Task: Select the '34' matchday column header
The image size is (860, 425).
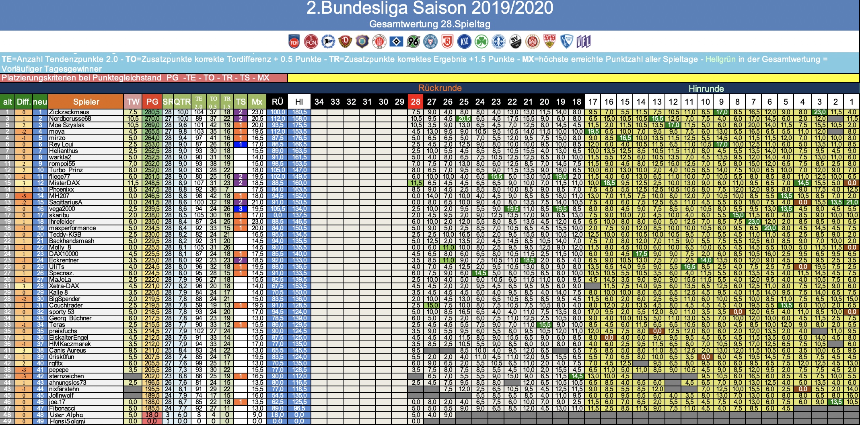Action: [319, 102]
